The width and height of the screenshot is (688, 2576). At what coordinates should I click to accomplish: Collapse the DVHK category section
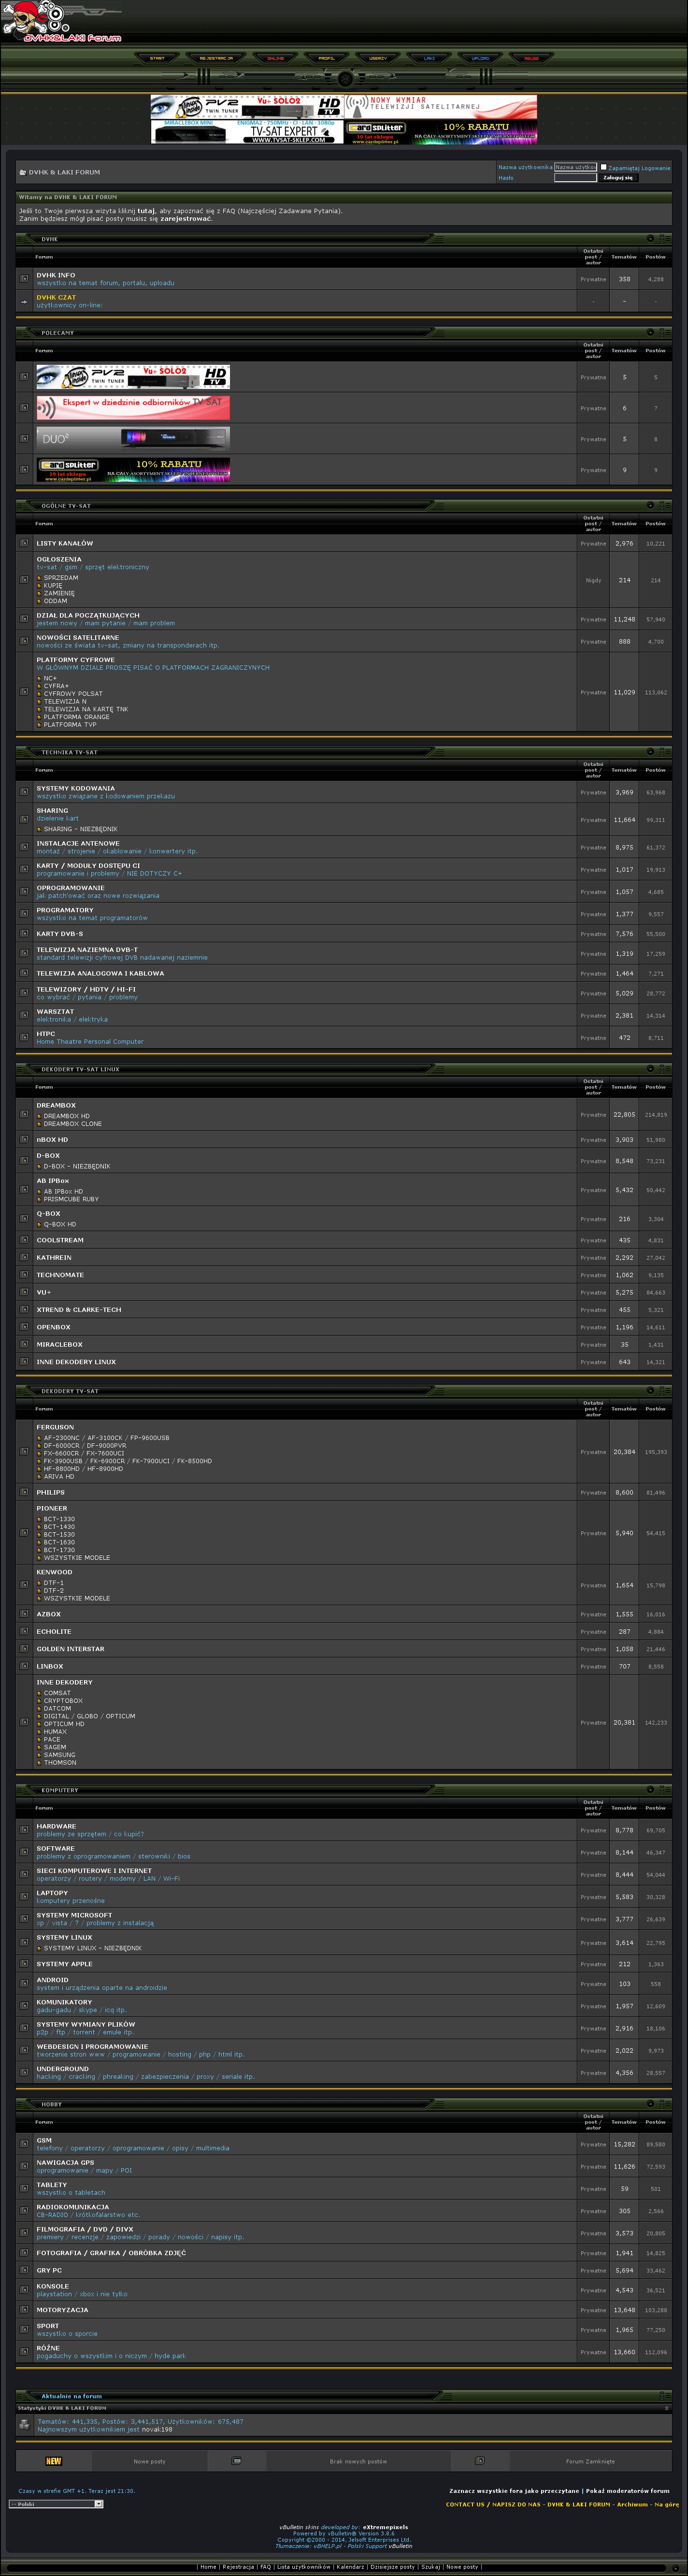pos(650,239)
